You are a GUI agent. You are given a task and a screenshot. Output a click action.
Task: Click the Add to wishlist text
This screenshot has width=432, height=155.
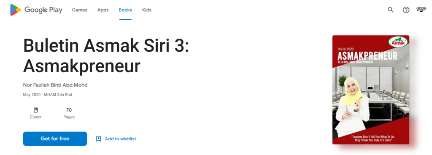coord(120,139)
